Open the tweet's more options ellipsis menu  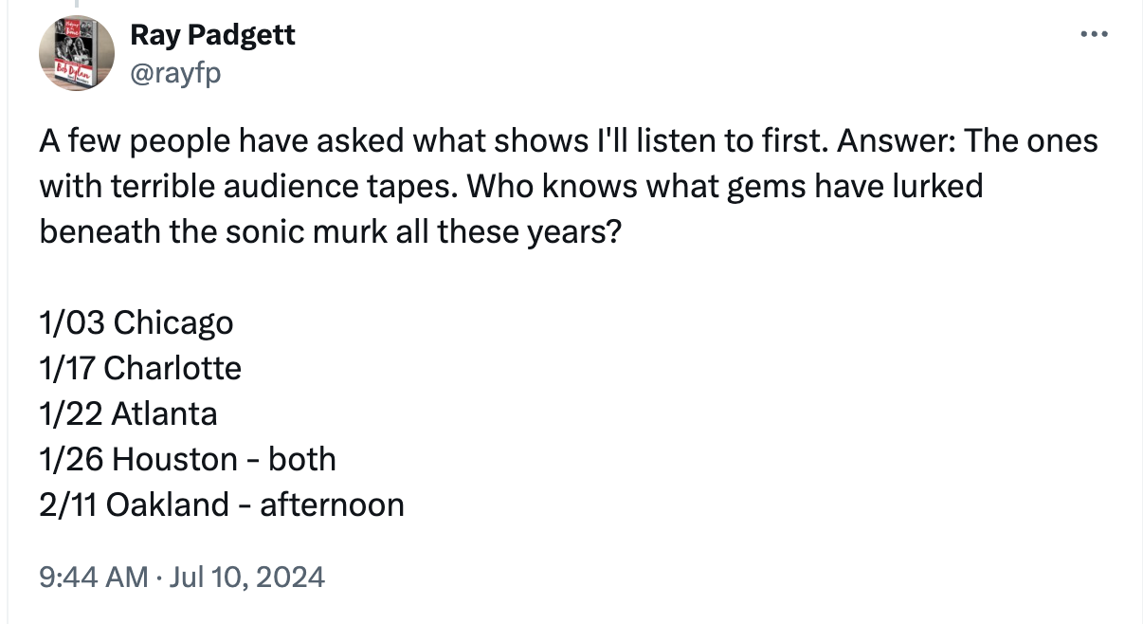point(1094,35)
